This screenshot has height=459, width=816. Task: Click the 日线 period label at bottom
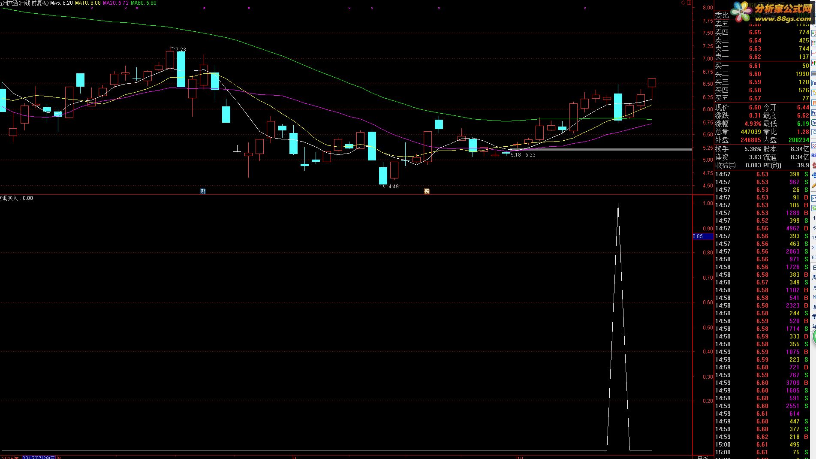point(702,457)
